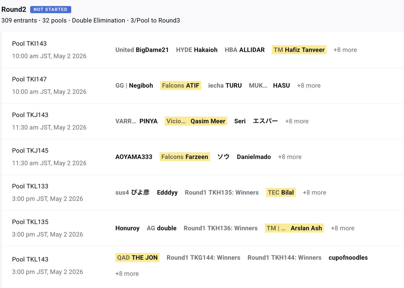Viewport: 404px width, 288px height.
Task: Select entrant United BigDame21
Action: (x=142, y=50)
